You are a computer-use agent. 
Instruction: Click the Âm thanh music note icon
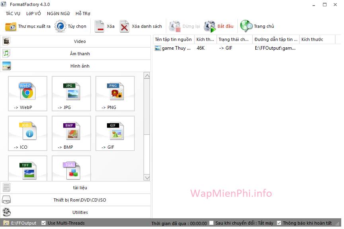click(6, 53)
